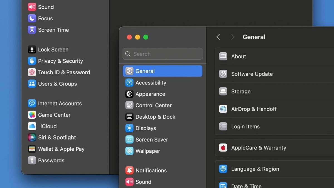Open iCloud via its cloud icon
The image size is (334, 188).
[31, 126]
